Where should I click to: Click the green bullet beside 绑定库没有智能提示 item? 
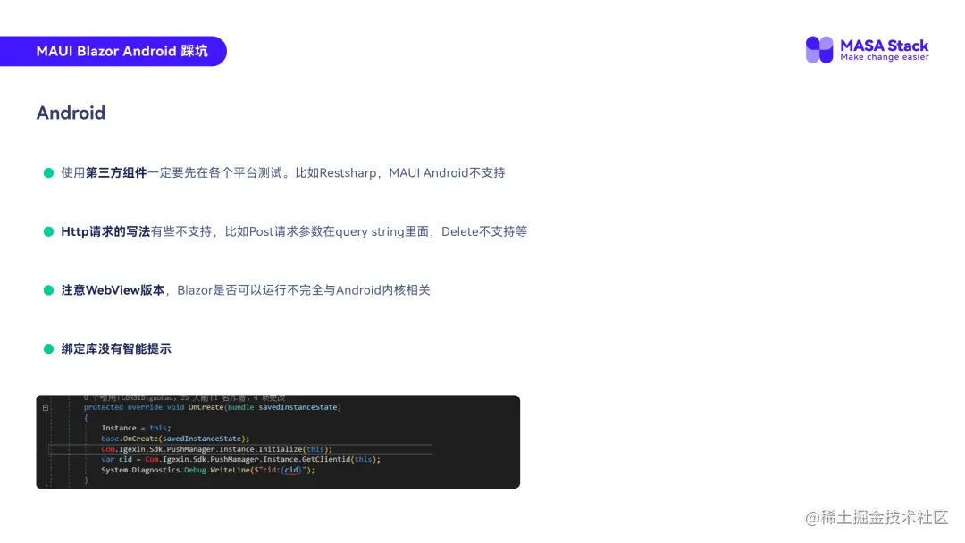point(48,348)
